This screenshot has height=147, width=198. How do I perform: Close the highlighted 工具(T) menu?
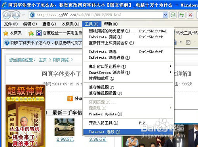click(x=92, y=24)
